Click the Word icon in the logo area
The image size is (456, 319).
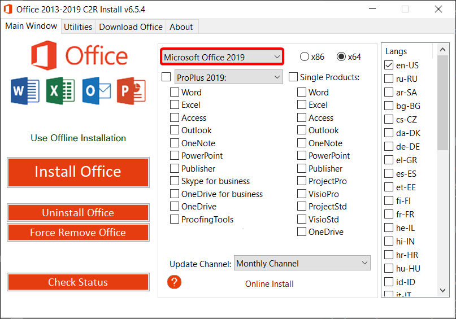point(25,91)
